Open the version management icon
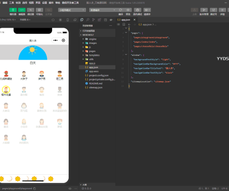Screen dimensions: 229x191 [x=204, y=10]
